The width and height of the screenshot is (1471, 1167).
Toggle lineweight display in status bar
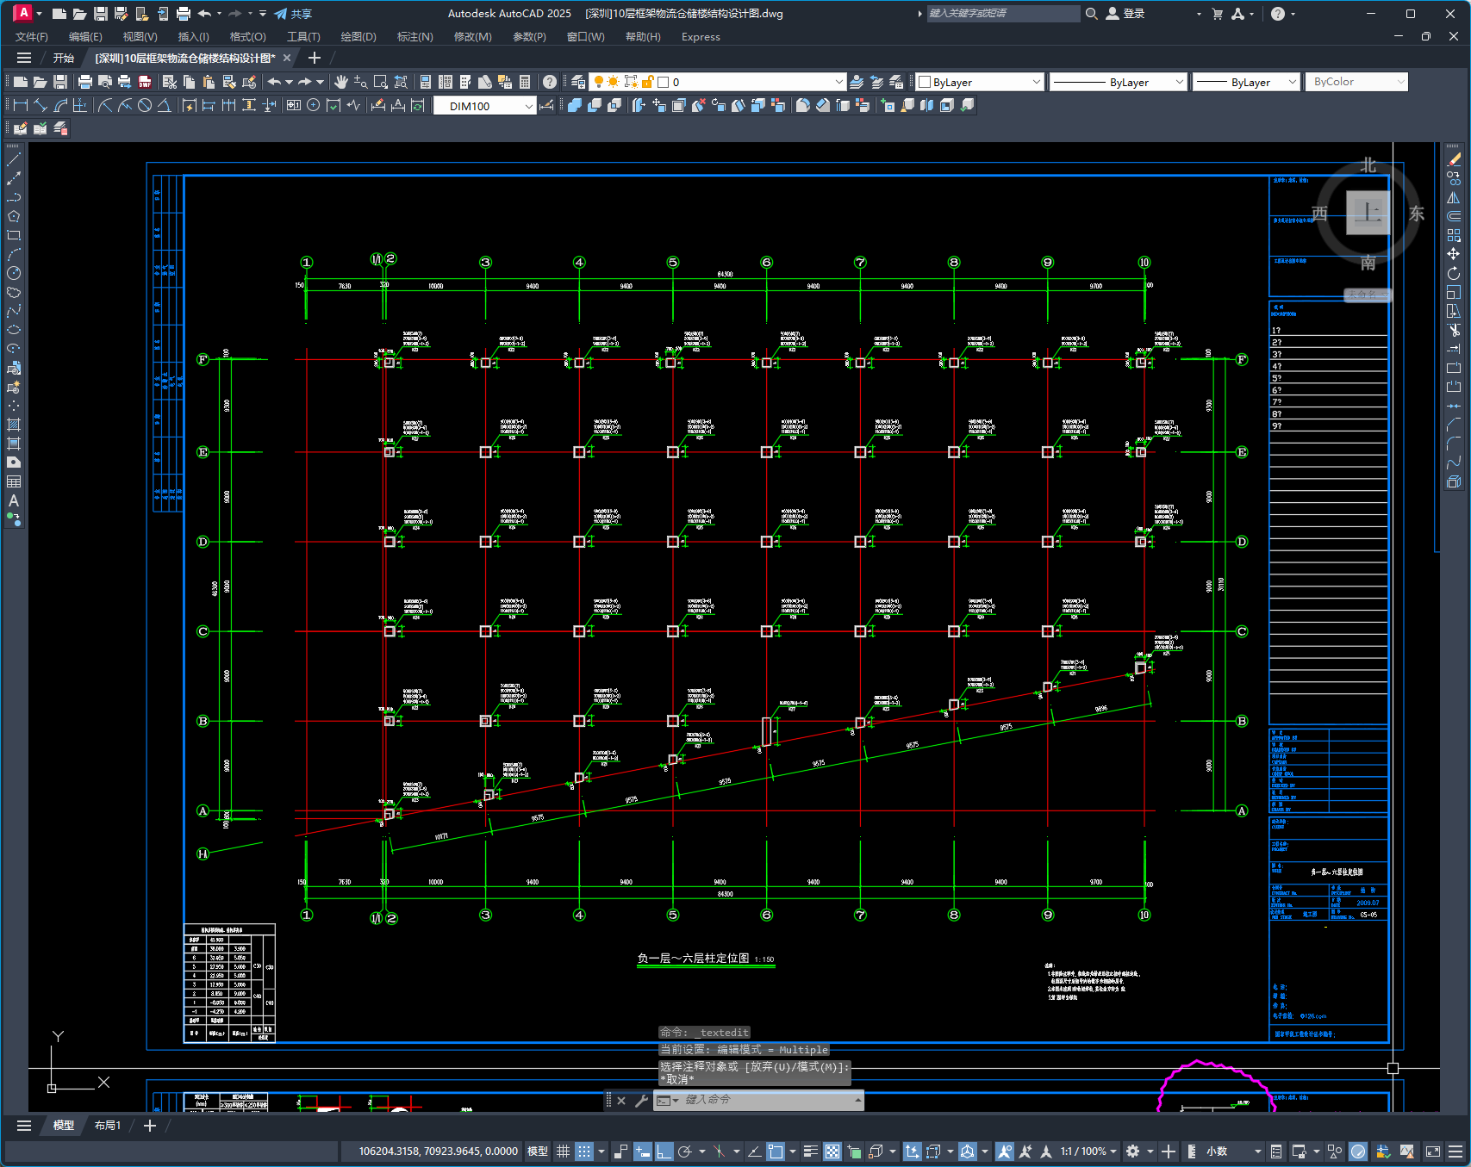pos(811,1151)
